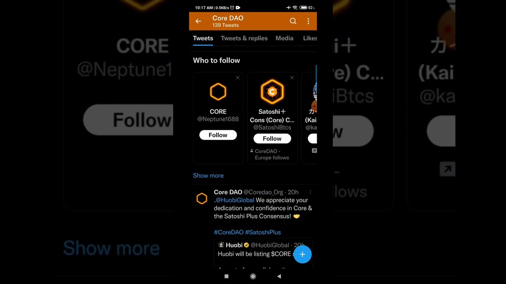506x284 pixels.
Task: Open search in Core DAO profile
Action: [x=293, y=21]
